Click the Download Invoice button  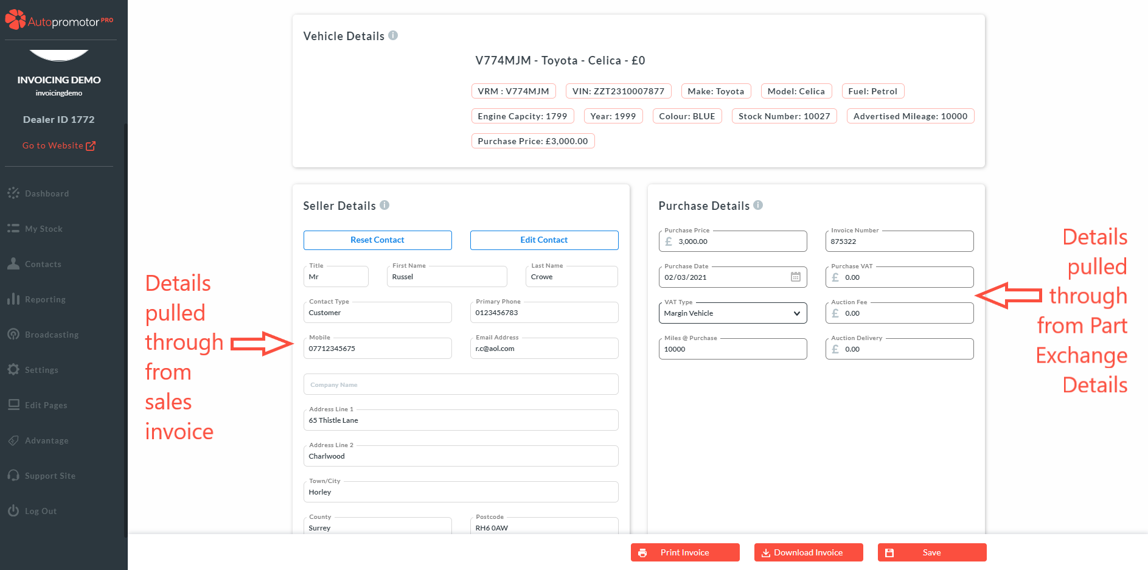(x=809, y=552)
